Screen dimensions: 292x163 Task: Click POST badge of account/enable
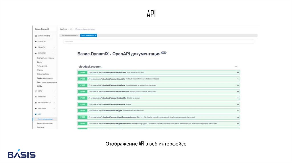pyautogui.click(x=82, y=105)
